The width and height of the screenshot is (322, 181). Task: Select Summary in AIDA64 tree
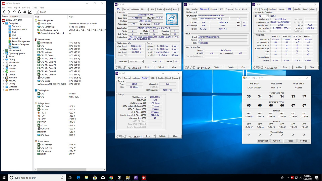(x=16, y=26)
